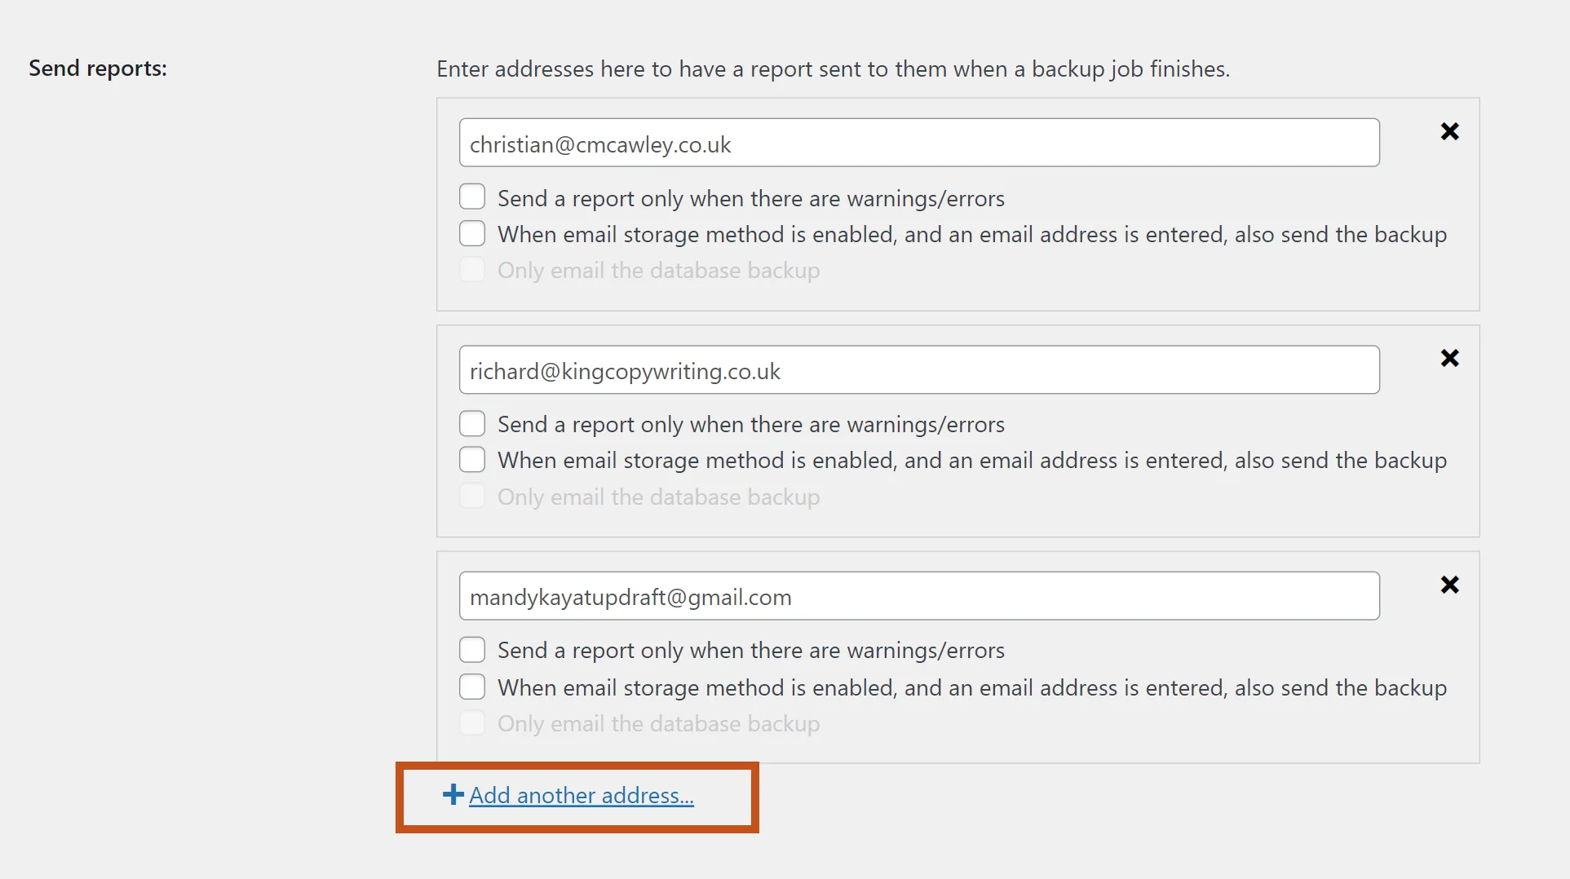Enable warnings/errors-only reports for christian@cmcawley.co.uk
Screen dimensions: 1570x879
[x=472, y=197]
